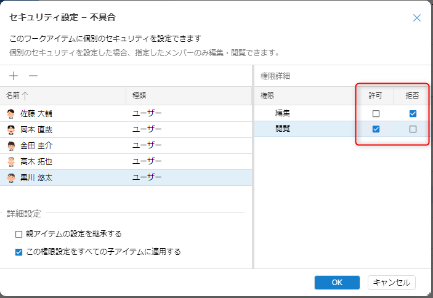Disable この権限設定をすべての子アイテムに適用する checkbox
The height and width of the screenshot is (298, 433).
19,252
